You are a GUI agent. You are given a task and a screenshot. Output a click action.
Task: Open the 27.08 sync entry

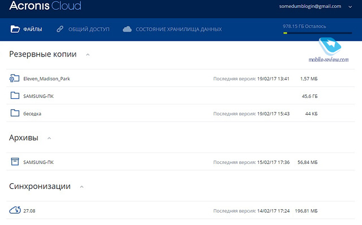pos(29,211)
